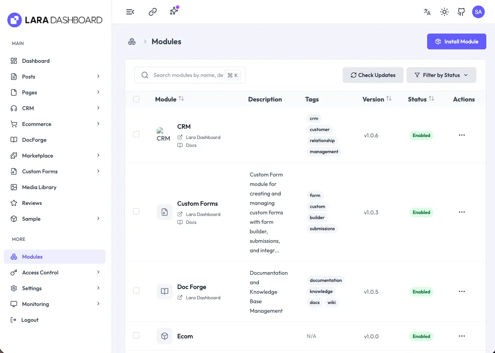The width and height of the screenshot is (495, 353).
Task: Click Logout in sidebar
Action: (54, 320)
